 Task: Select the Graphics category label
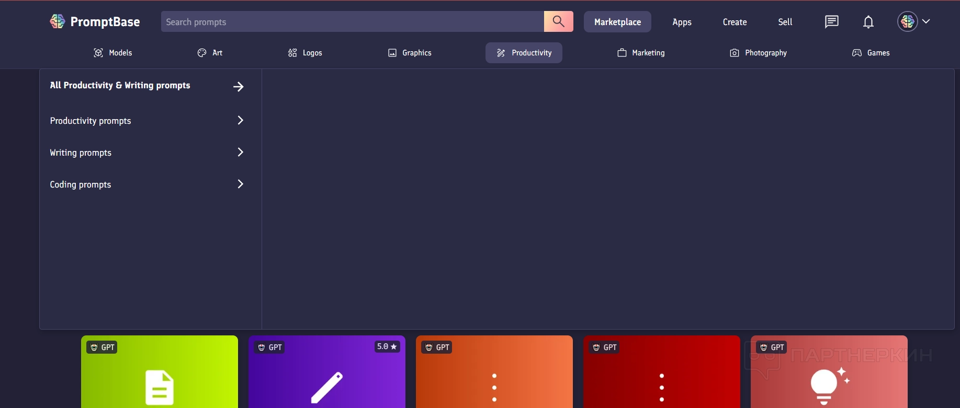point(417,53)
